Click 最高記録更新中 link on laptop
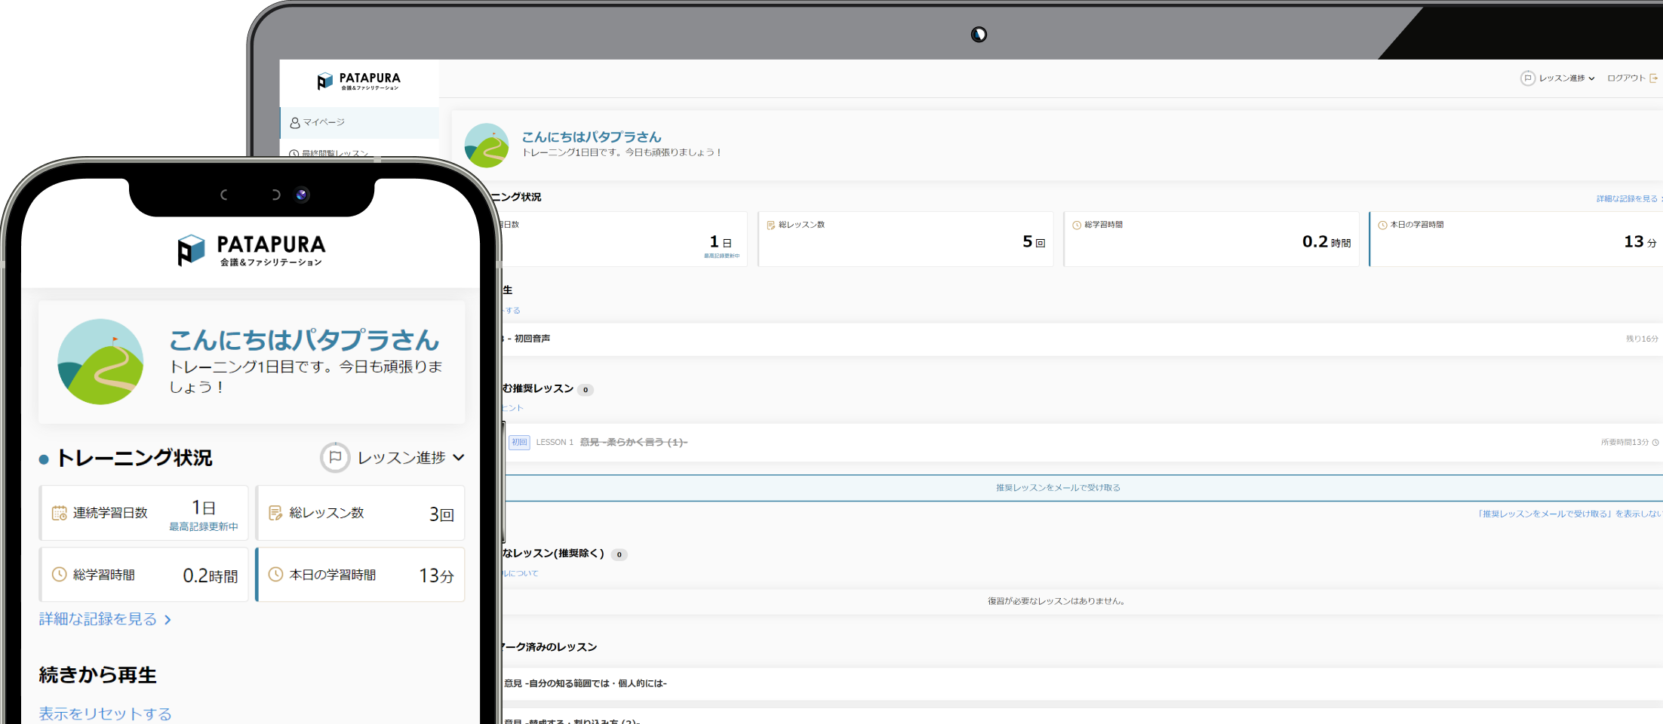1663x724 pixels. click(x=721, y=256)
